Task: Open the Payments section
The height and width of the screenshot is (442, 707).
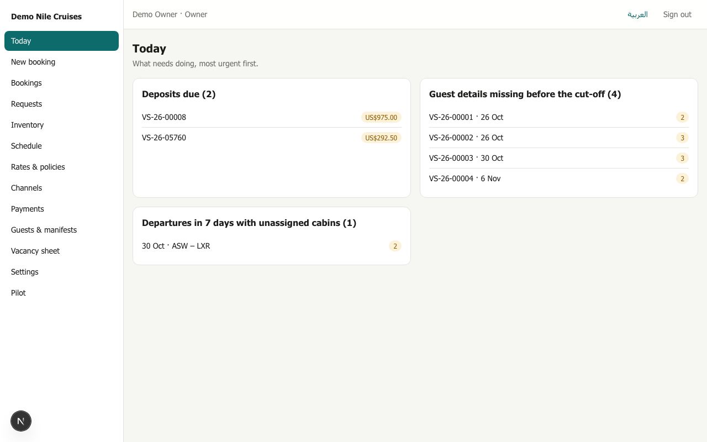Action: (x=61, y=209)
